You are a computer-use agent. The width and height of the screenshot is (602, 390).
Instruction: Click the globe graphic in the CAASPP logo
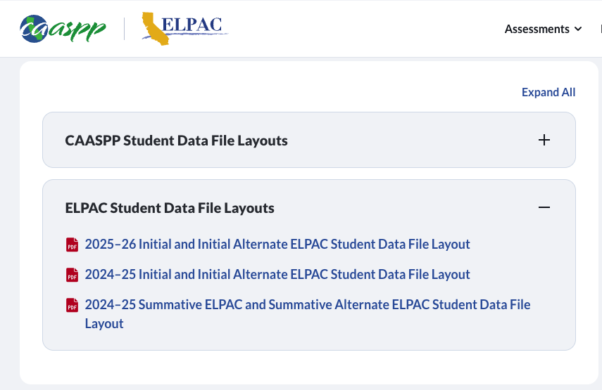[x=34, y=29]
